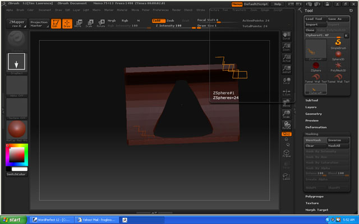The width and height of the screenshot is (359, 224).
Task: Expand the Layers section
Action: [x=311, y=107]
